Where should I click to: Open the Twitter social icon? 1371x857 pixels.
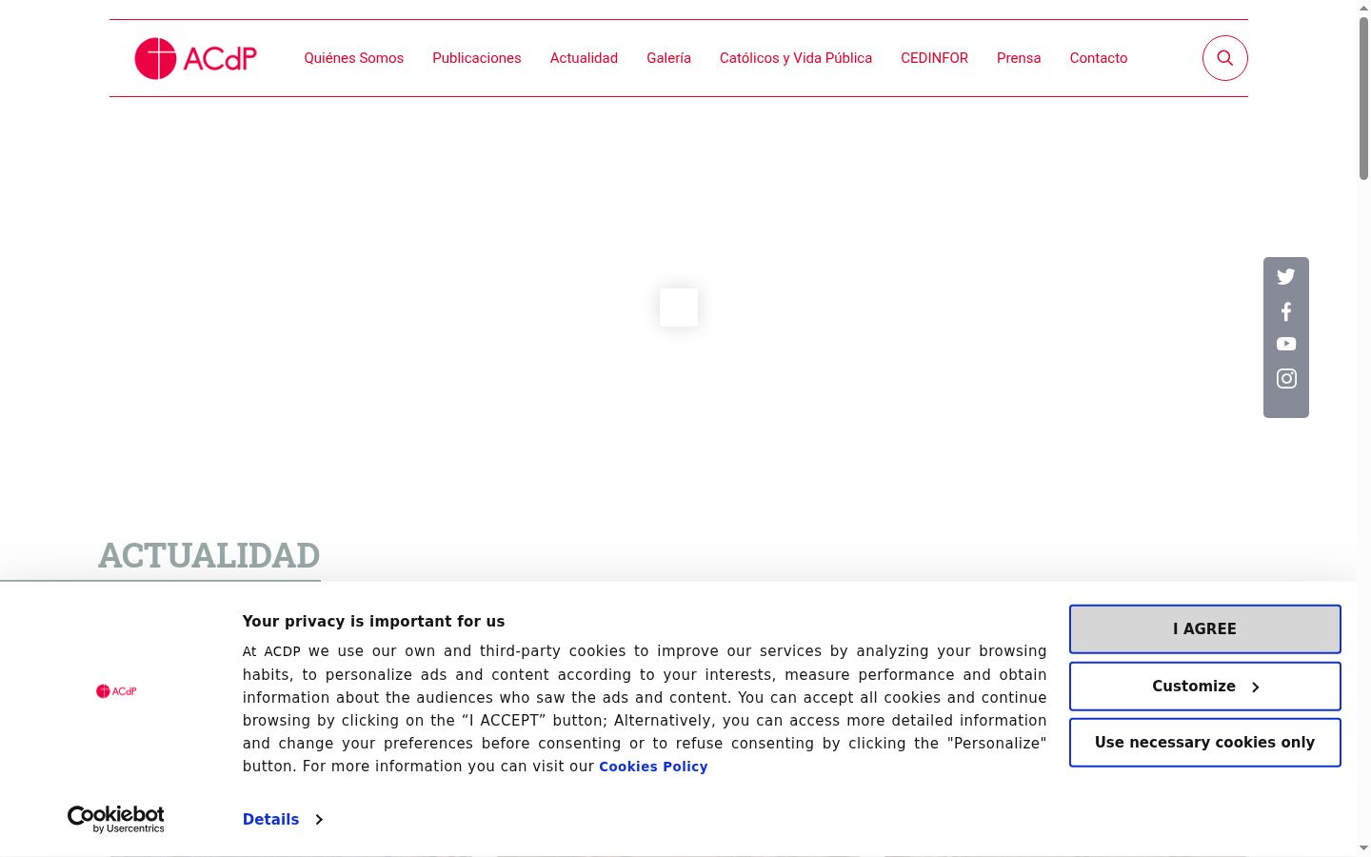click(x=1286, y=277)
